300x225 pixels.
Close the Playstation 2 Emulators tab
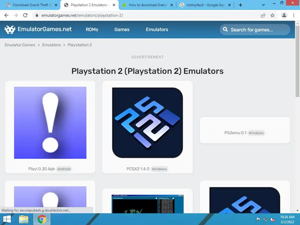(114, 5)
